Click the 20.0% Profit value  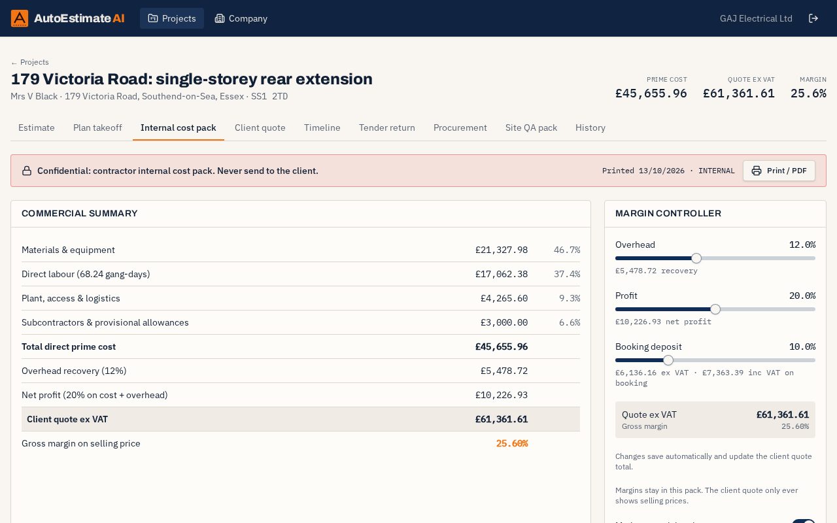[x=802, y=295]
